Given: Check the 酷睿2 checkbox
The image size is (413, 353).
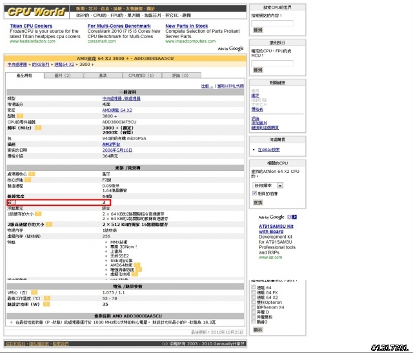Looking at the screenshot, I should [x=254, y=321].
